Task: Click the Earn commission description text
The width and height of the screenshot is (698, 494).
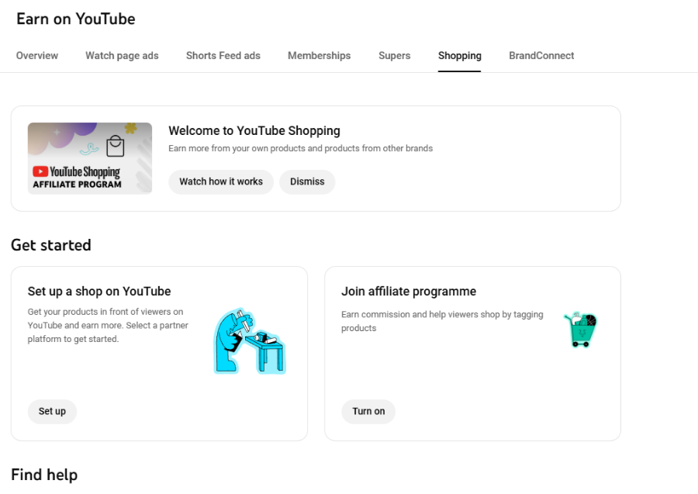Action: tap(442, 321)
